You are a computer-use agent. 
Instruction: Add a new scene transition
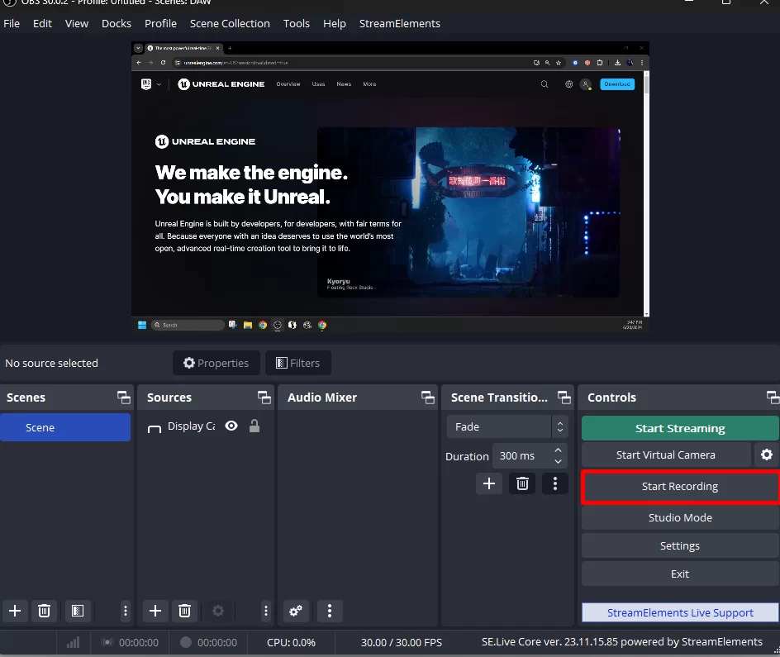tap(489, 483)
